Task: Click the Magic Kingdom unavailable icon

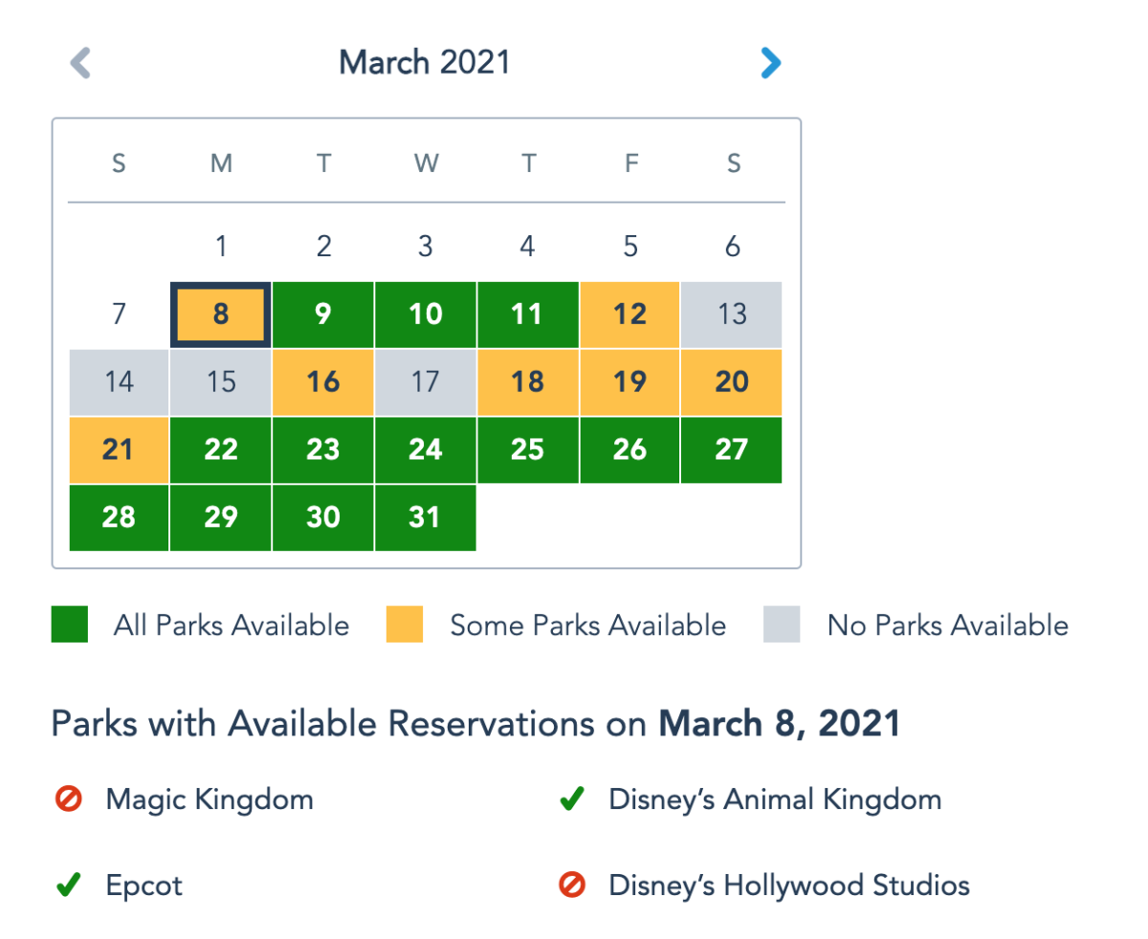Action: click(69, 798)
